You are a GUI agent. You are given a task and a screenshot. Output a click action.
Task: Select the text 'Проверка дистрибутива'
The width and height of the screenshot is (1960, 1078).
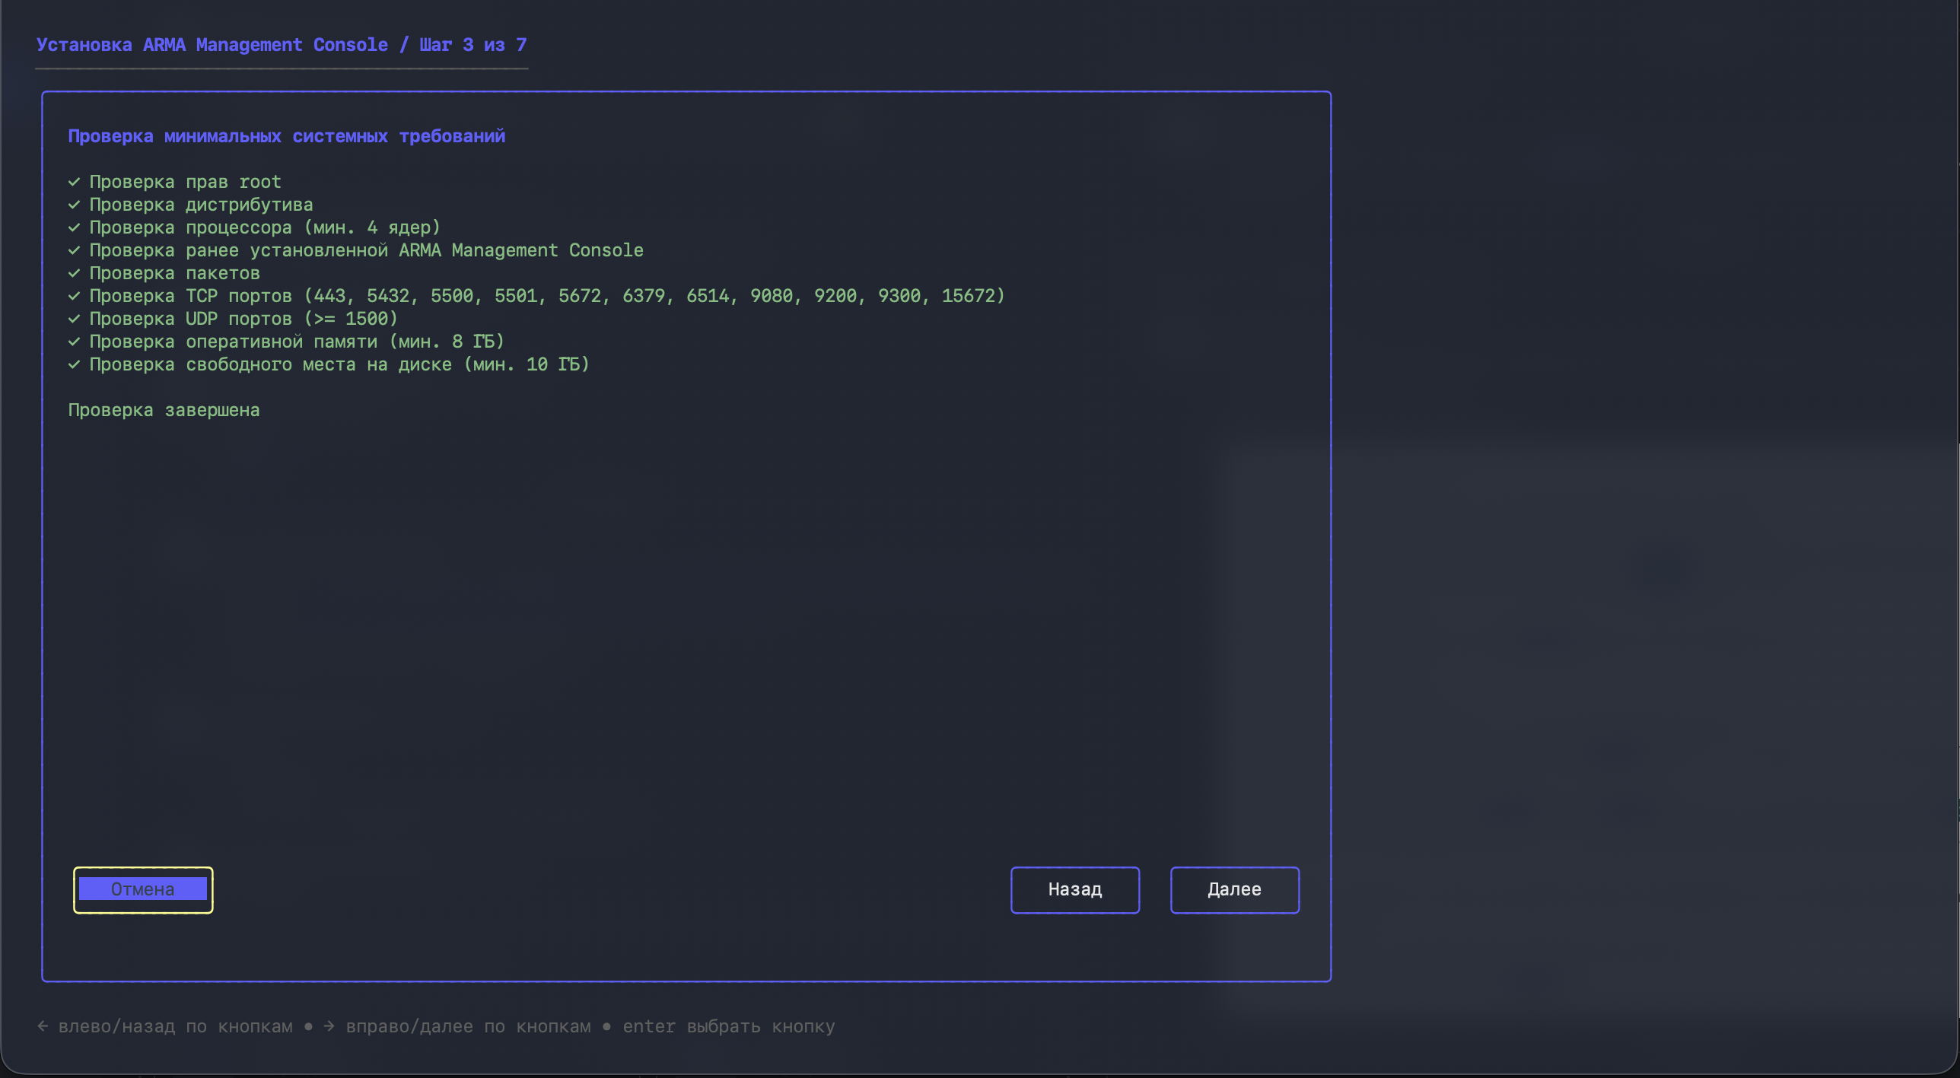202,205
